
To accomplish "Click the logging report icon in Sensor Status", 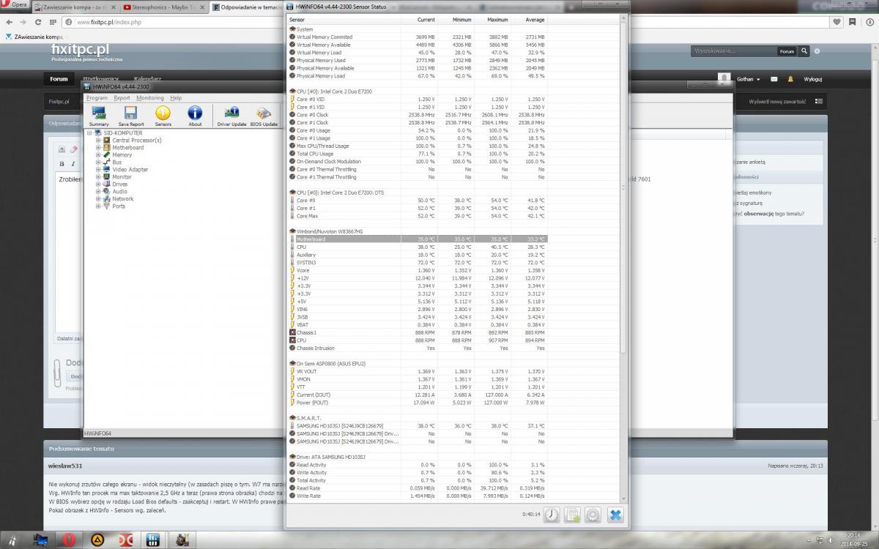I will point(572,515).
